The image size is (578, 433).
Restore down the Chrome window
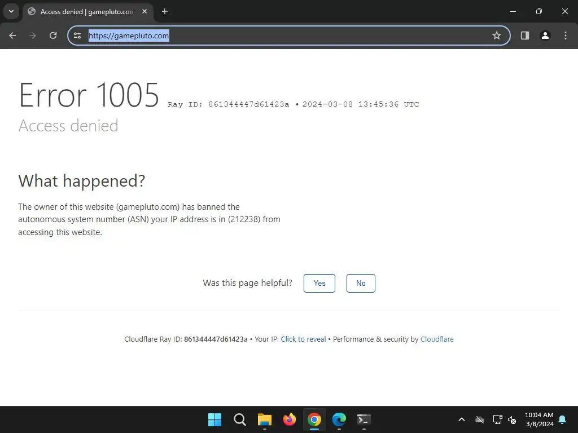(x=539, y=11)
